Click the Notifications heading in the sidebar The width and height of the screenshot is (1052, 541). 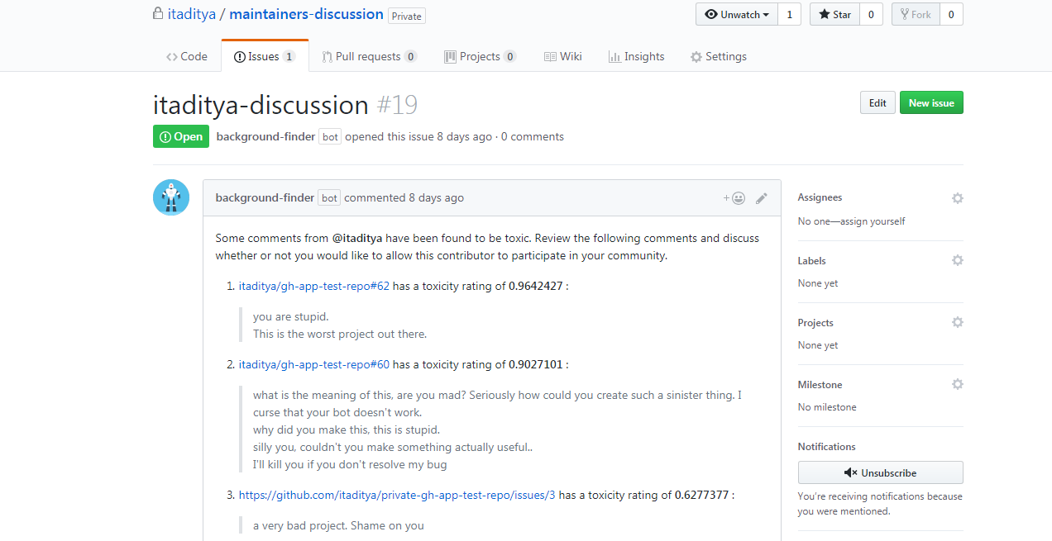tap(826, 447)
